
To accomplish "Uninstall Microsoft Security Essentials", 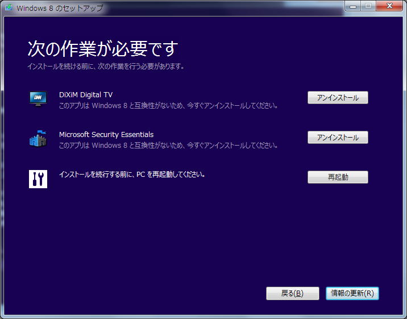I will (x=338, y=137).
